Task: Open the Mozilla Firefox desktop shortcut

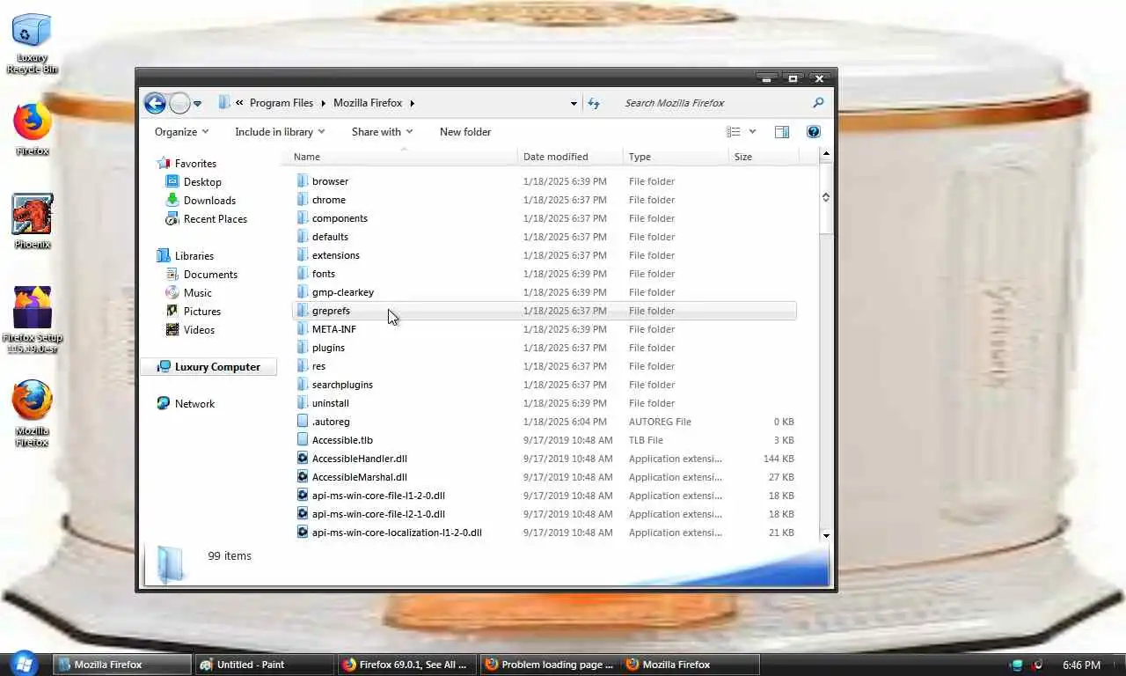Action: (32, 414)
